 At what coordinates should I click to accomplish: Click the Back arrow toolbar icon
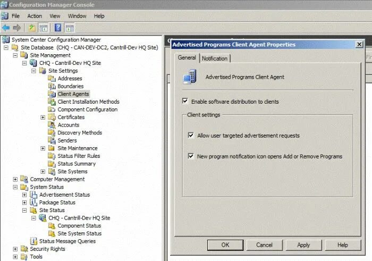tap(6, 28)
